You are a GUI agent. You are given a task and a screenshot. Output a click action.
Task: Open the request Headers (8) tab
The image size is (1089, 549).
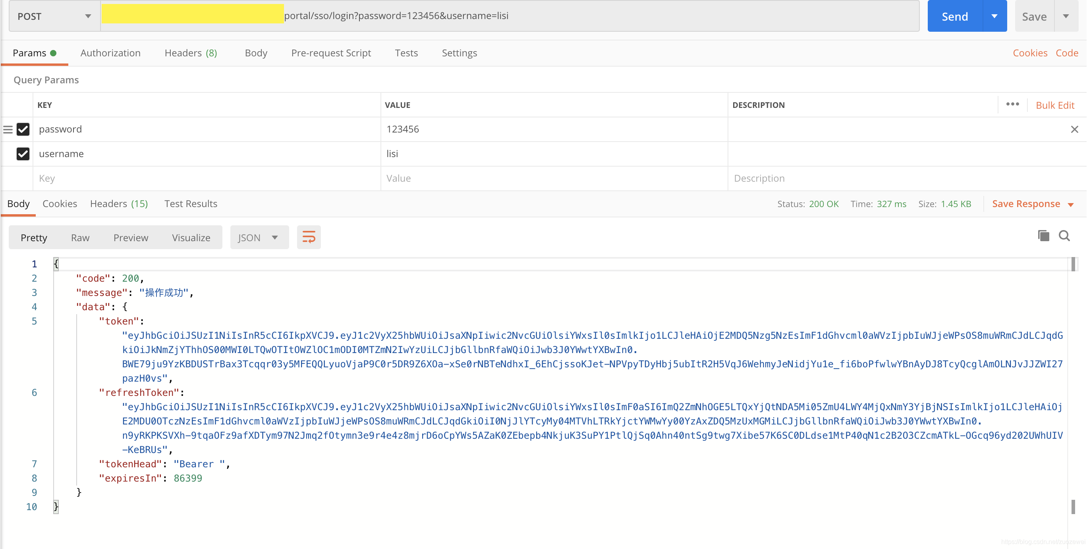pyautogui.click(x=191, y=53)
